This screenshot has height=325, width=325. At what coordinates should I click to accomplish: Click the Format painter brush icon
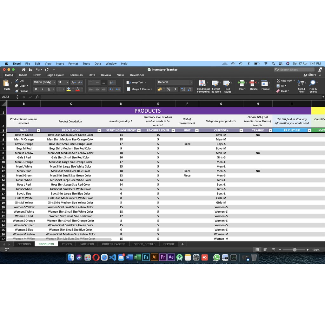point(17,91)
